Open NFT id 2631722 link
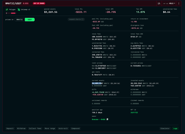The width and height of the screenshot is (185, 134). point(134,113)
